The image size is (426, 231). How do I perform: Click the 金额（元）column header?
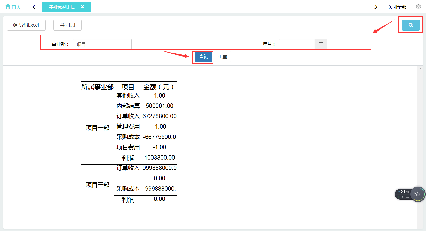tap(159, 87)
